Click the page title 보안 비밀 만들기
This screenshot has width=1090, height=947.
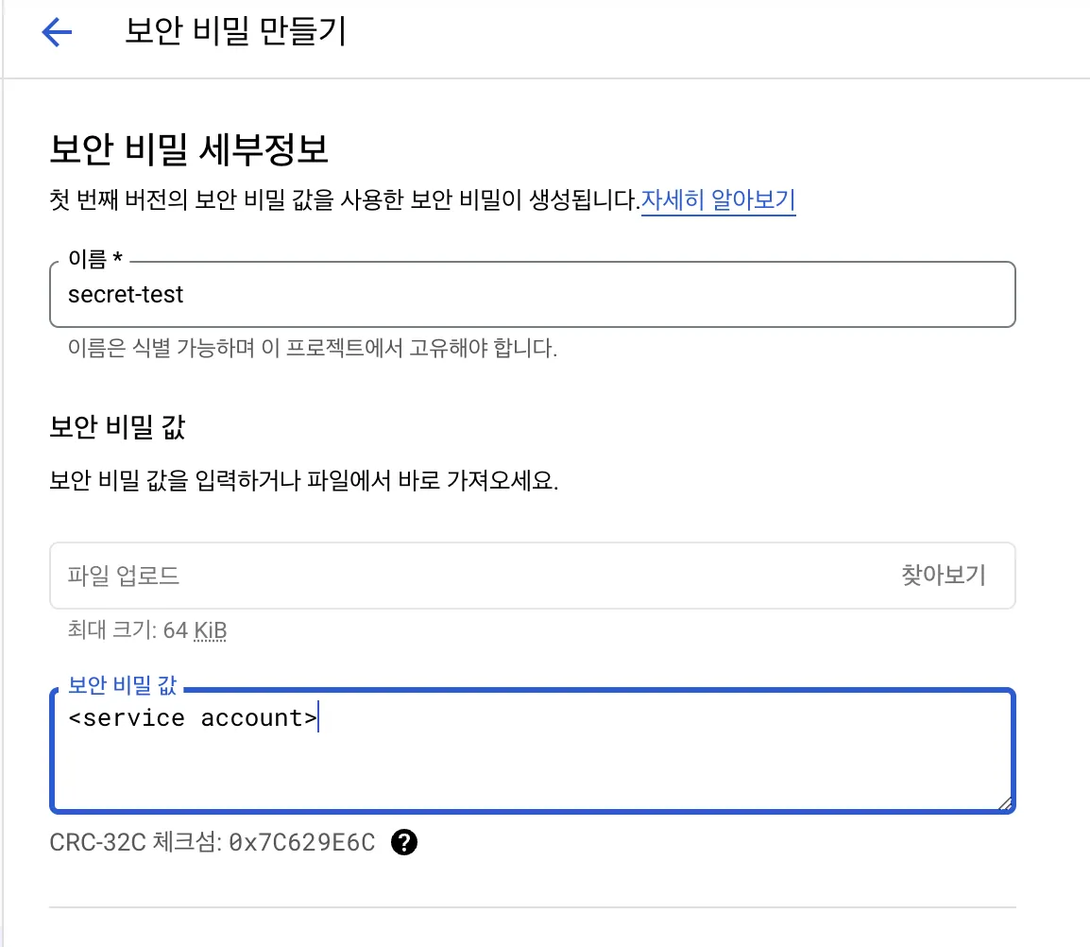tap(235, 32)
